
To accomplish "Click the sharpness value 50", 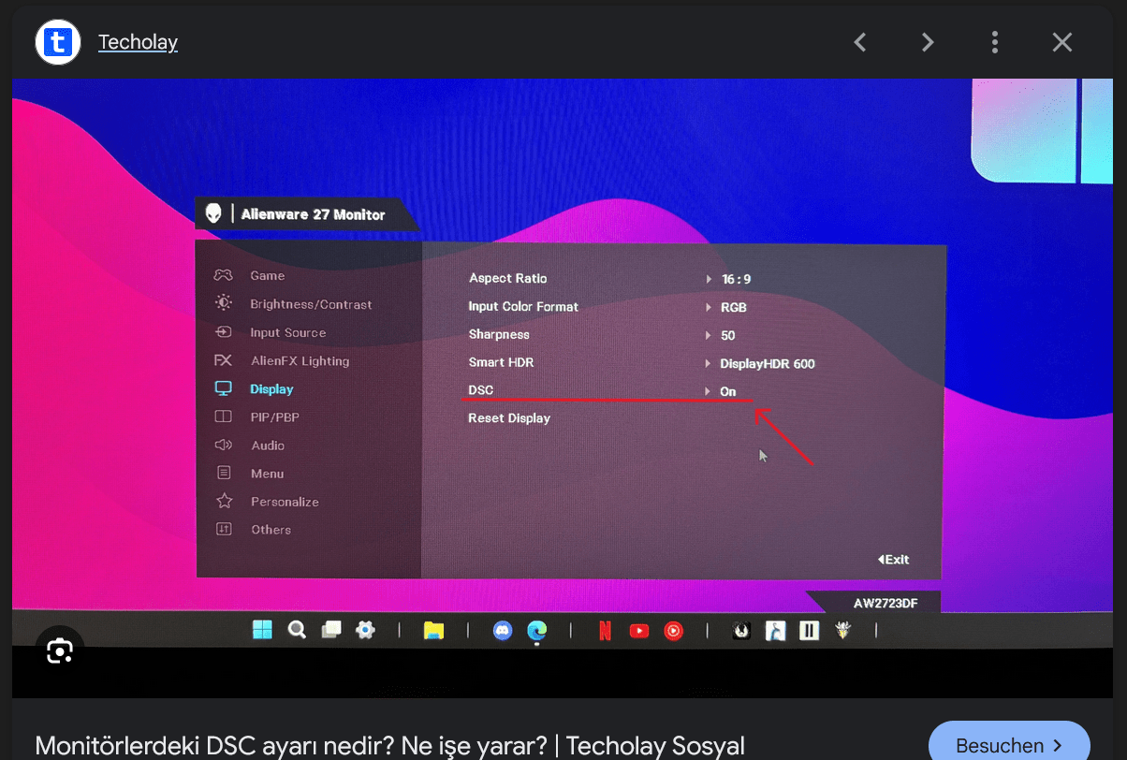I will pyautogui.click(x=728, y=335).
